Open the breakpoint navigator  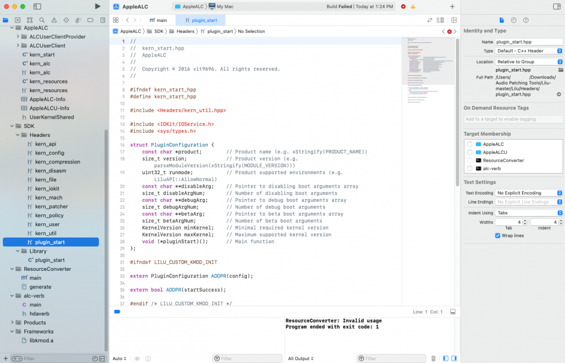[x=90, y=20]
